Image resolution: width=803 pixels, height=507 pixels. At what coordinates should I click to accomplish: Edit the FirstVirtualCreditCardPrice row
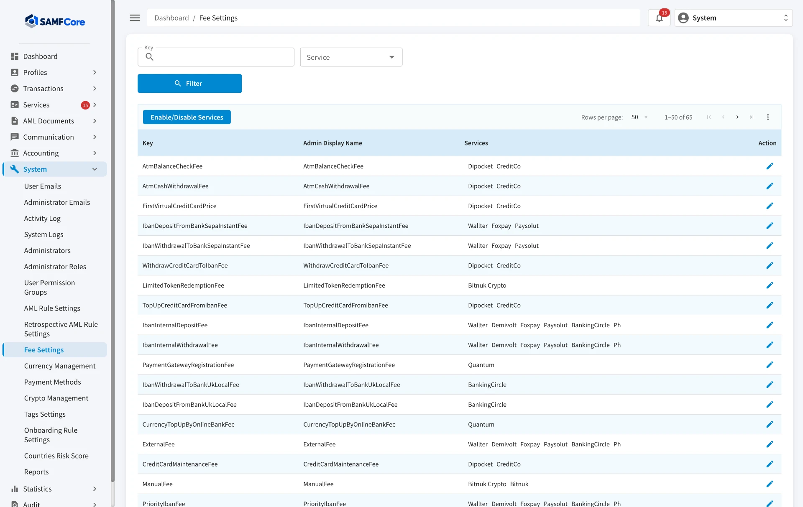pos(770,206)
